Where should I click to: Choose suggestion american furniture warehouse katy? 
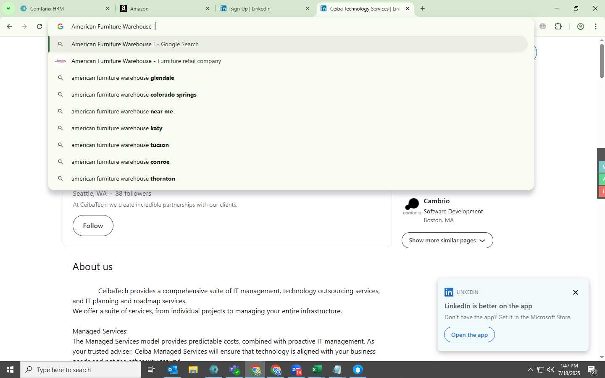tap(288, 128)
